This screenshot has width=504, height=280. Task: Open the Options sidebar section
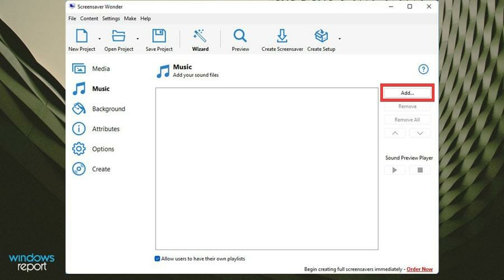[x=93, y=149]
